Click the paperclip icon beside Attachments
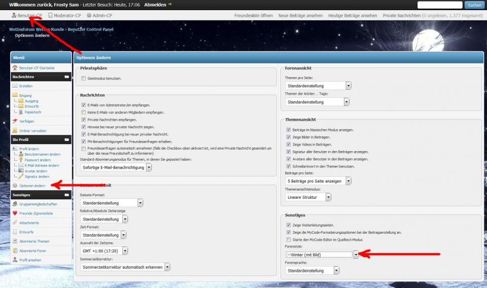This screenshot has height=288, width=487. (x=15, y=223)
